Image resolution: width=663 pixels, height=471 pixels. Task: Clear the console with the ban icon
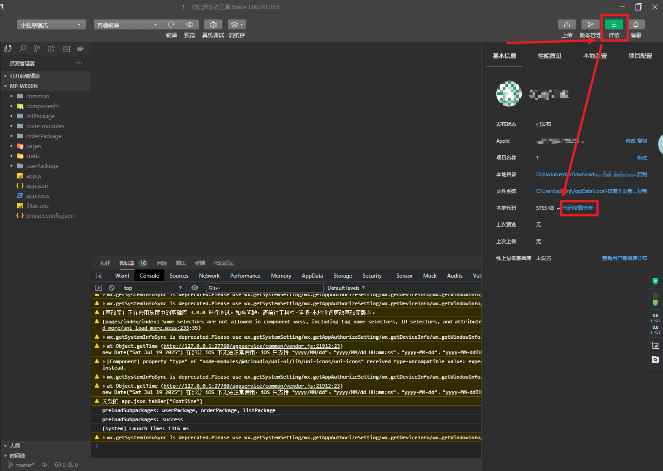[x=111, y=288]
